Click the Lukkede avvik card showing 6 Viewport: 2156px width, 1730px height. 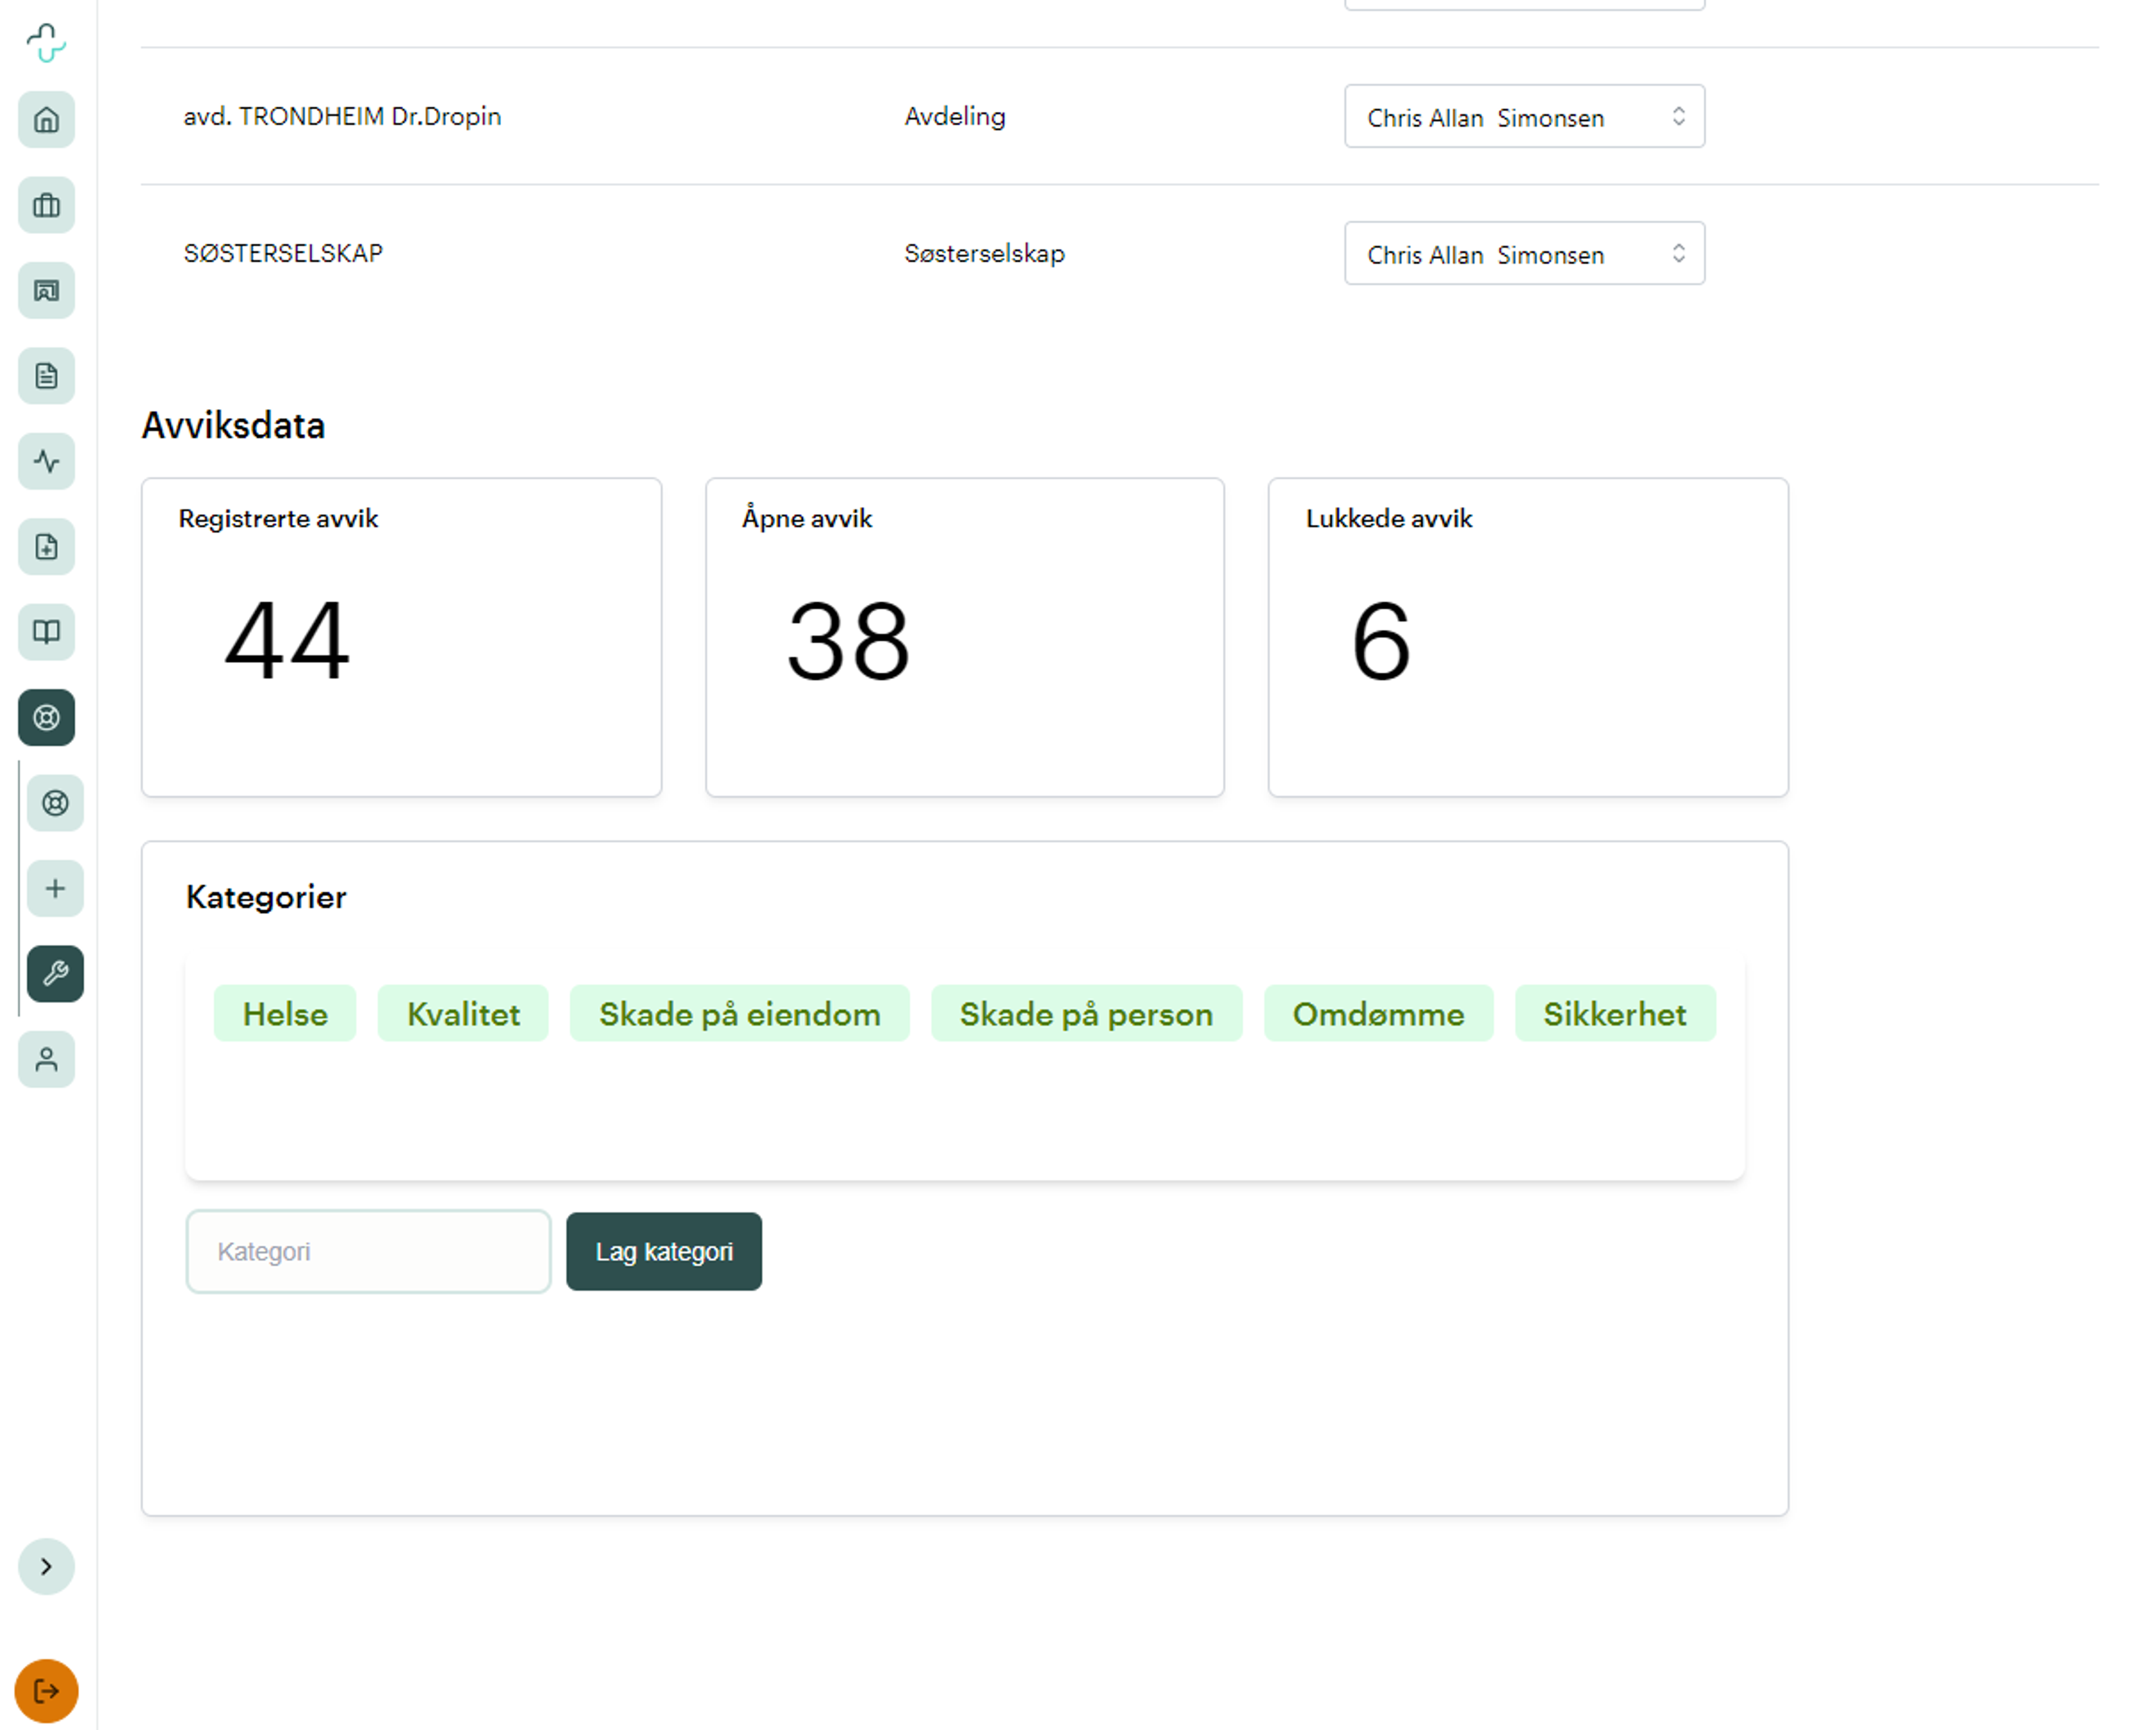pos(1528,637)
